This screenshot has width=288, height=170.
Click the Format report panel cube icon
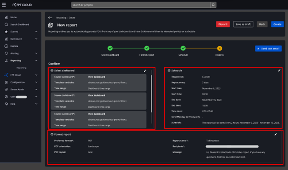click(52, 134)
